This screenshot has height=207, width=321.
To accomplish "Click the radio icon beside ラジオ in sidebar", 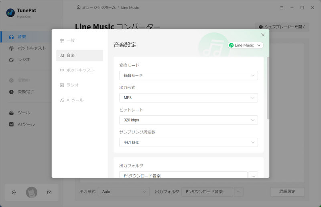I will 12,60.
